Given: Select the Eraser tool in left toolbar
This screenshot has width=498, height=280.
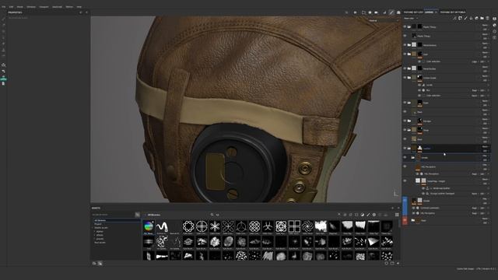Looking at the screenshot, I should pos(3,25).
